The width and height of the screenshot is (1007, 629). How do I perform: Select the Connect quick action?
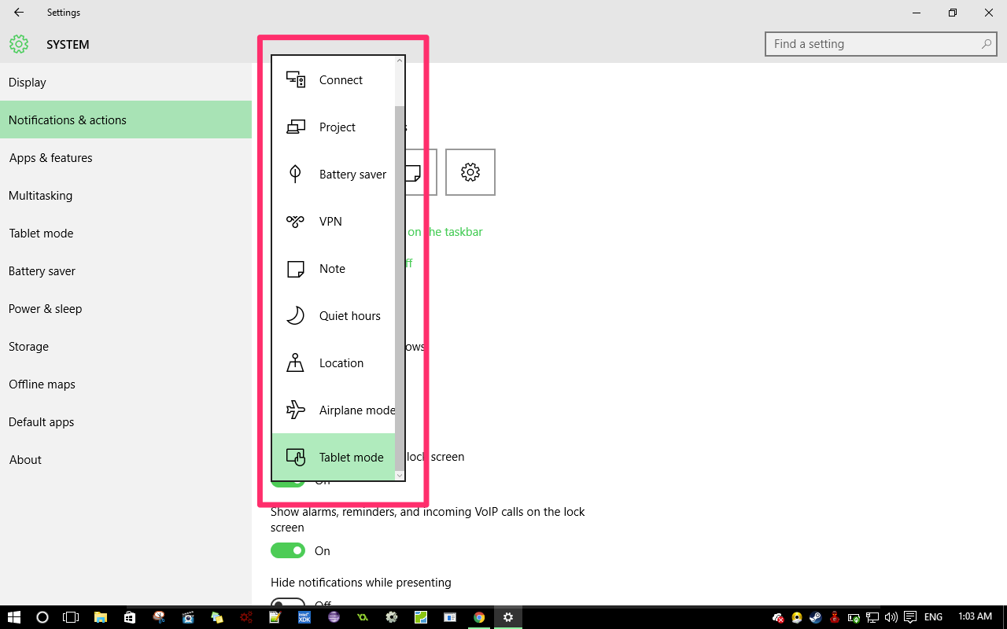[x=340, y=79]
